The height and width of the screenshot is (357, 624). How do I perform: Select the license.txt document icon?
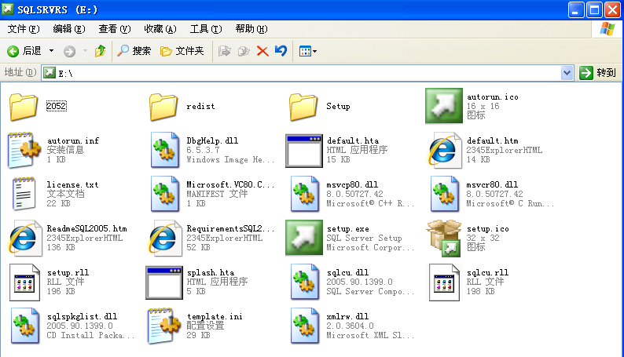(24, 194)
